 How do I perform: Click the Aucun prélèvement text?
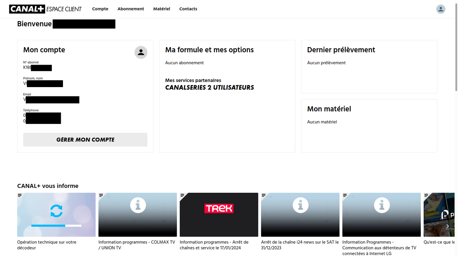pos(326,63)
